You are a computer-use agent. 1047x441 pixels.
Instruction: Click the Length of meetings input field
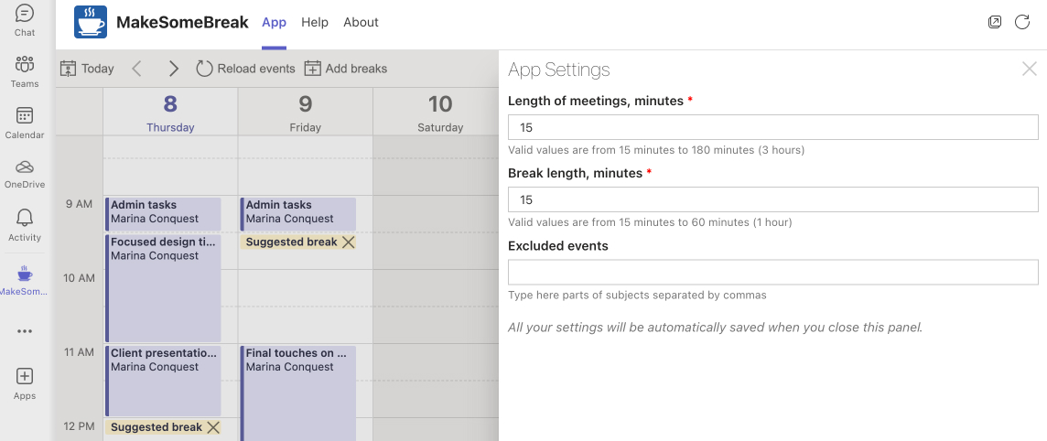[772, 127]
